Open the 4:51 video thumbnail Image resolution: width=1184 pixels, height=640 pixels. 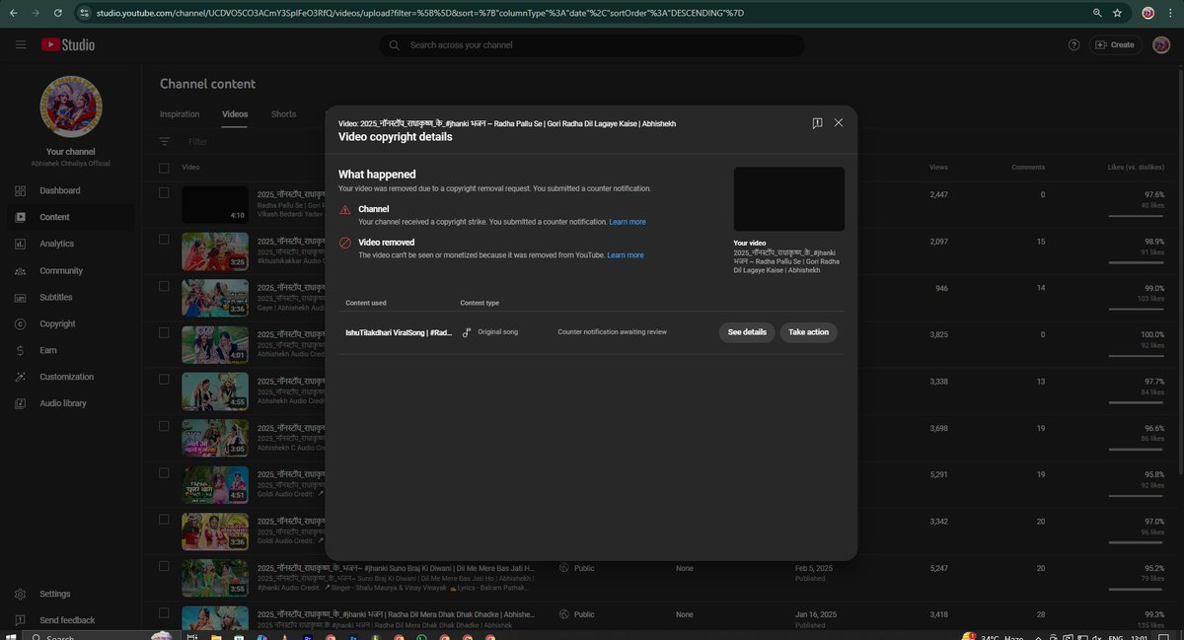215,485
